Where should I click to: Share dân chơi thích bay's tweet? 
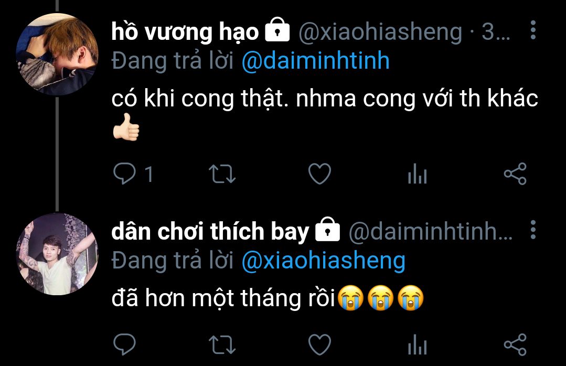(x=515, y=345)
